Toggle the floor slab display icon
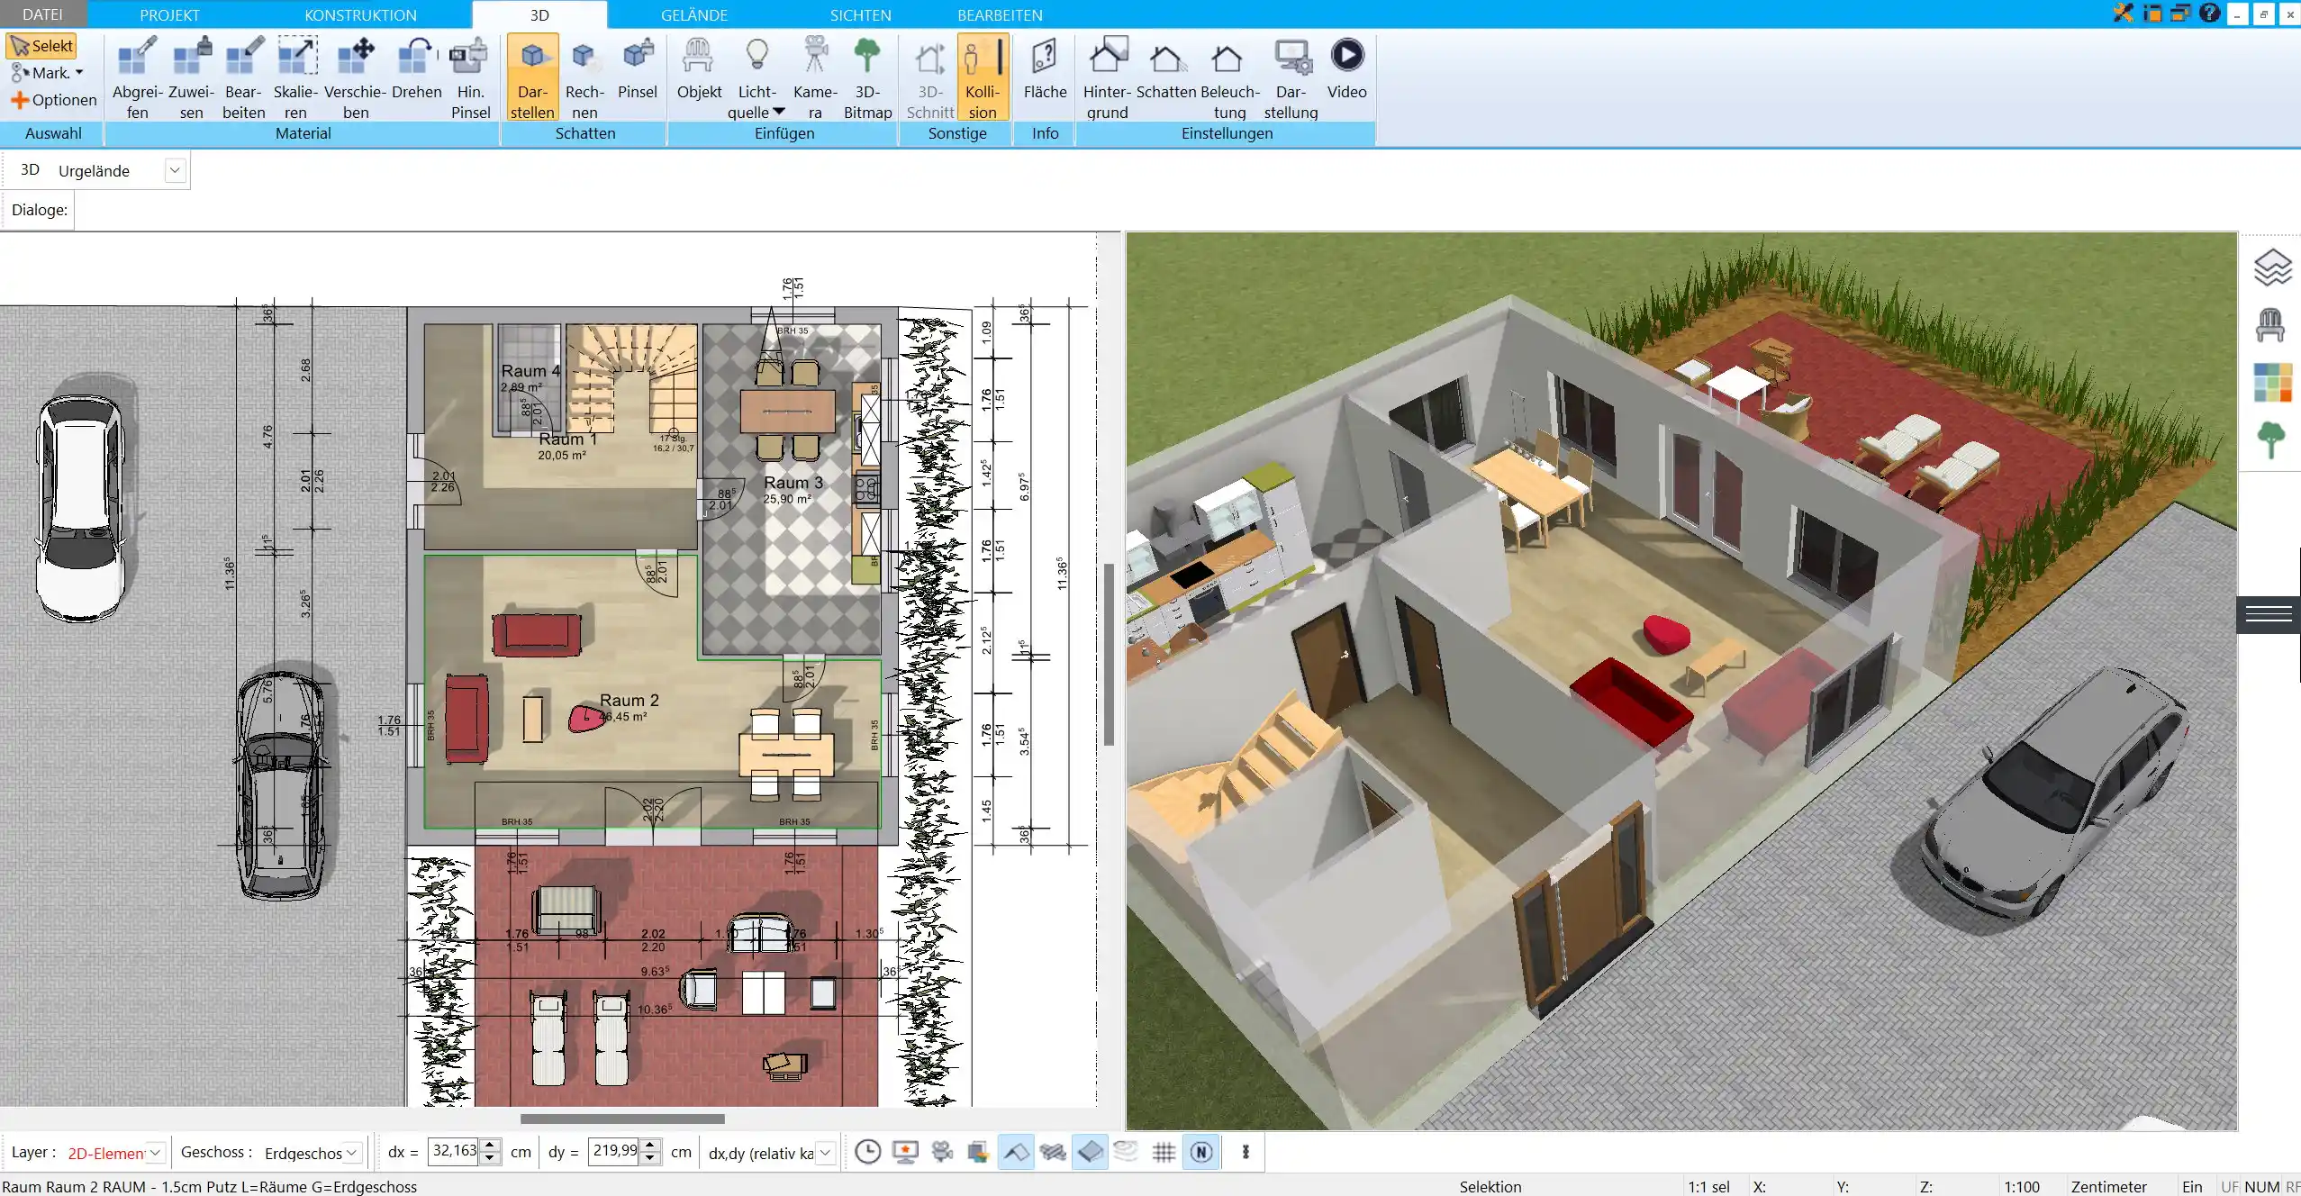Screen dimensions: 2301x1196 [1090, 1152]
